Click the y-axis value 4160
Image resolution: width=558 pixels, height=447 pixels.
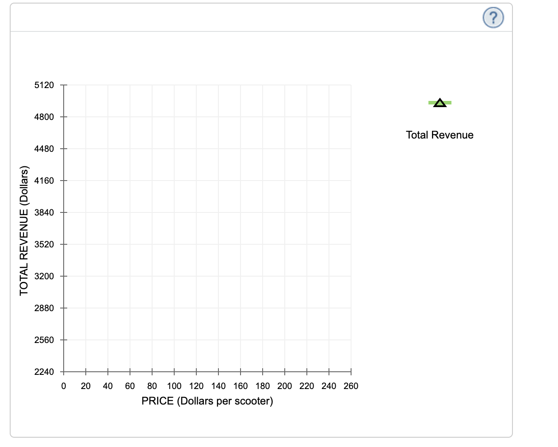pos(44,181)
